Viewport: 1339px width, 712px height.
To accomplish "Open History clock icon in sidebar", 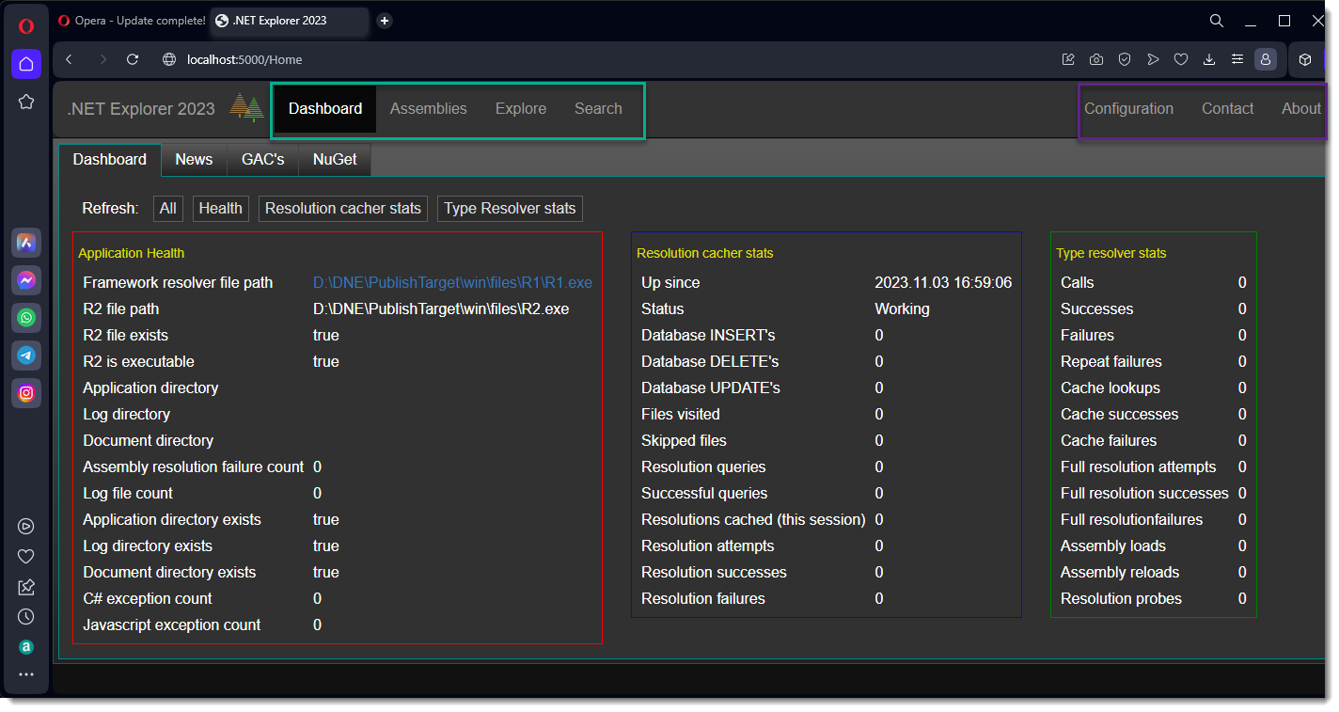I will pyautogui.click(x=26, y=617).
